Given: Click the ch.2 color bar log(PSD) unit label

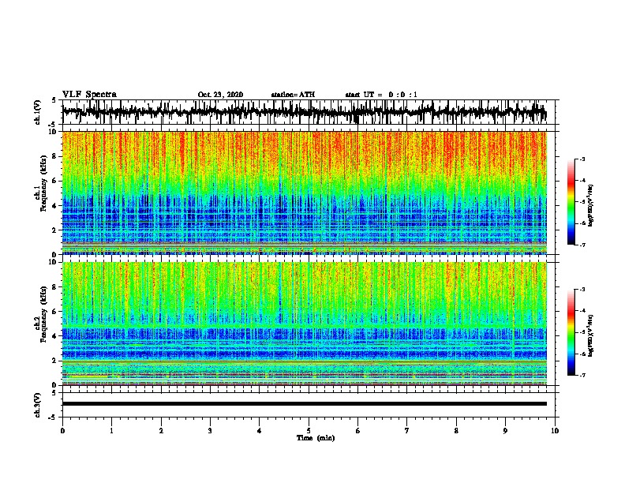Looking at the screenshot, I should pyautogui.click(x=591, y=335).
